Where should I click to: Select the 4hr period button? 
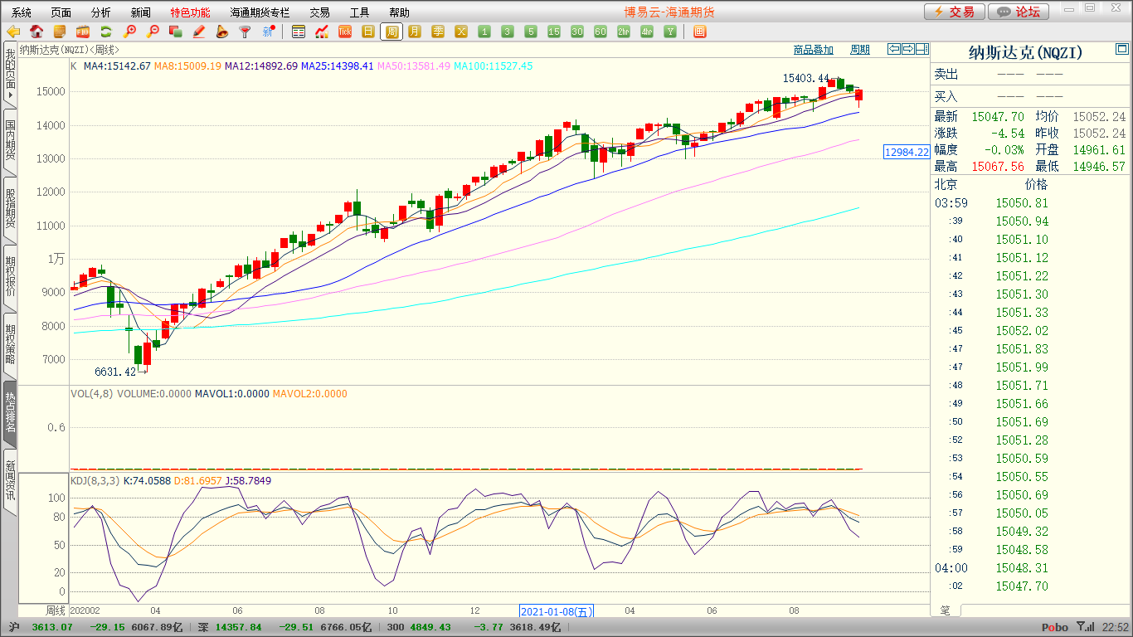pos(647,32)
